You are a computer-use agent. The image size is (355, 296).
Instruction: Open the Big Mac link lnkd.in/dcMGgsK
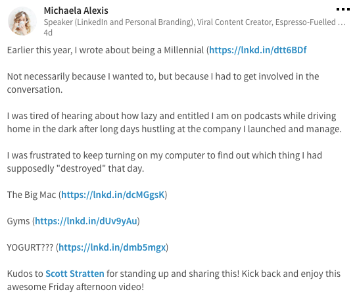pyautogui.click(x=113, y=195)
